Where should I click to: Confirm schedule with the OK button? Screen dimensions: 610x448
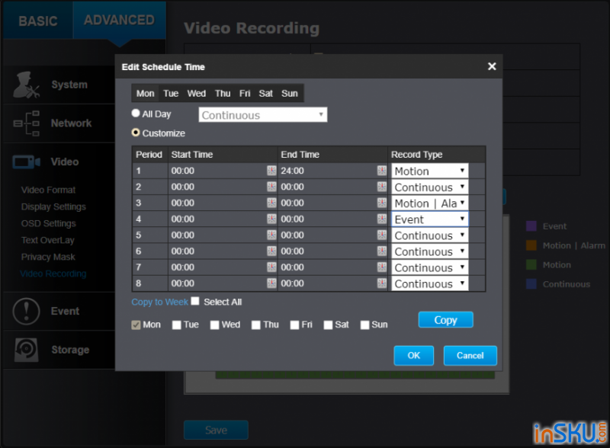tap(413, 356)
